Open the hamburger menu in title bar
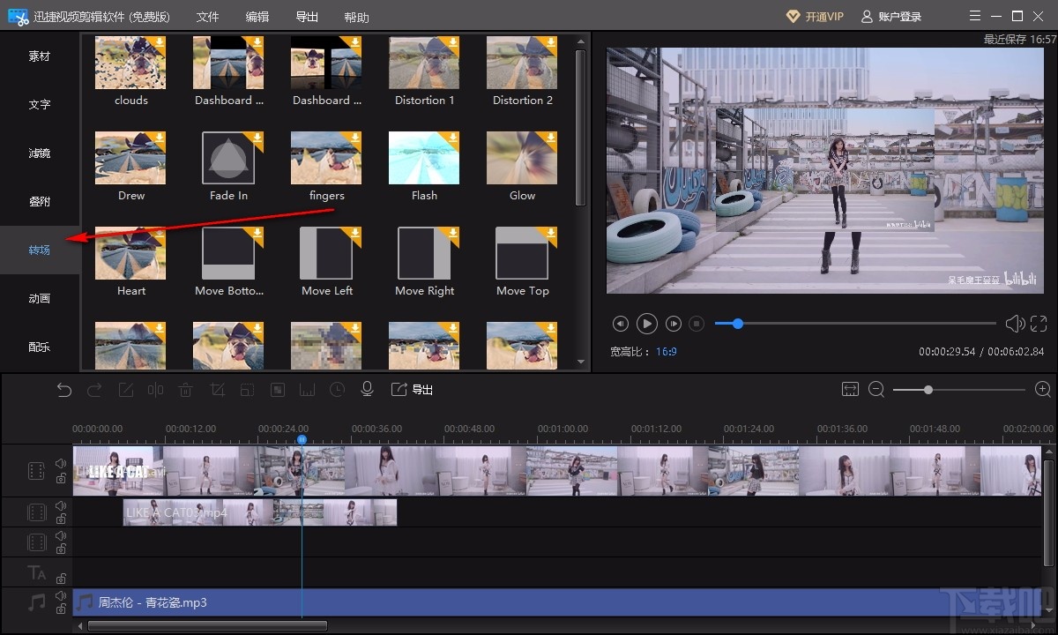Screen dimensions: 1058x635 (x=974, y=16)
